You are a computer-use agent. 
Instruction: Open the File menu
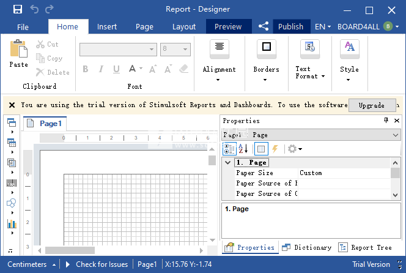[x=23, y=27]
